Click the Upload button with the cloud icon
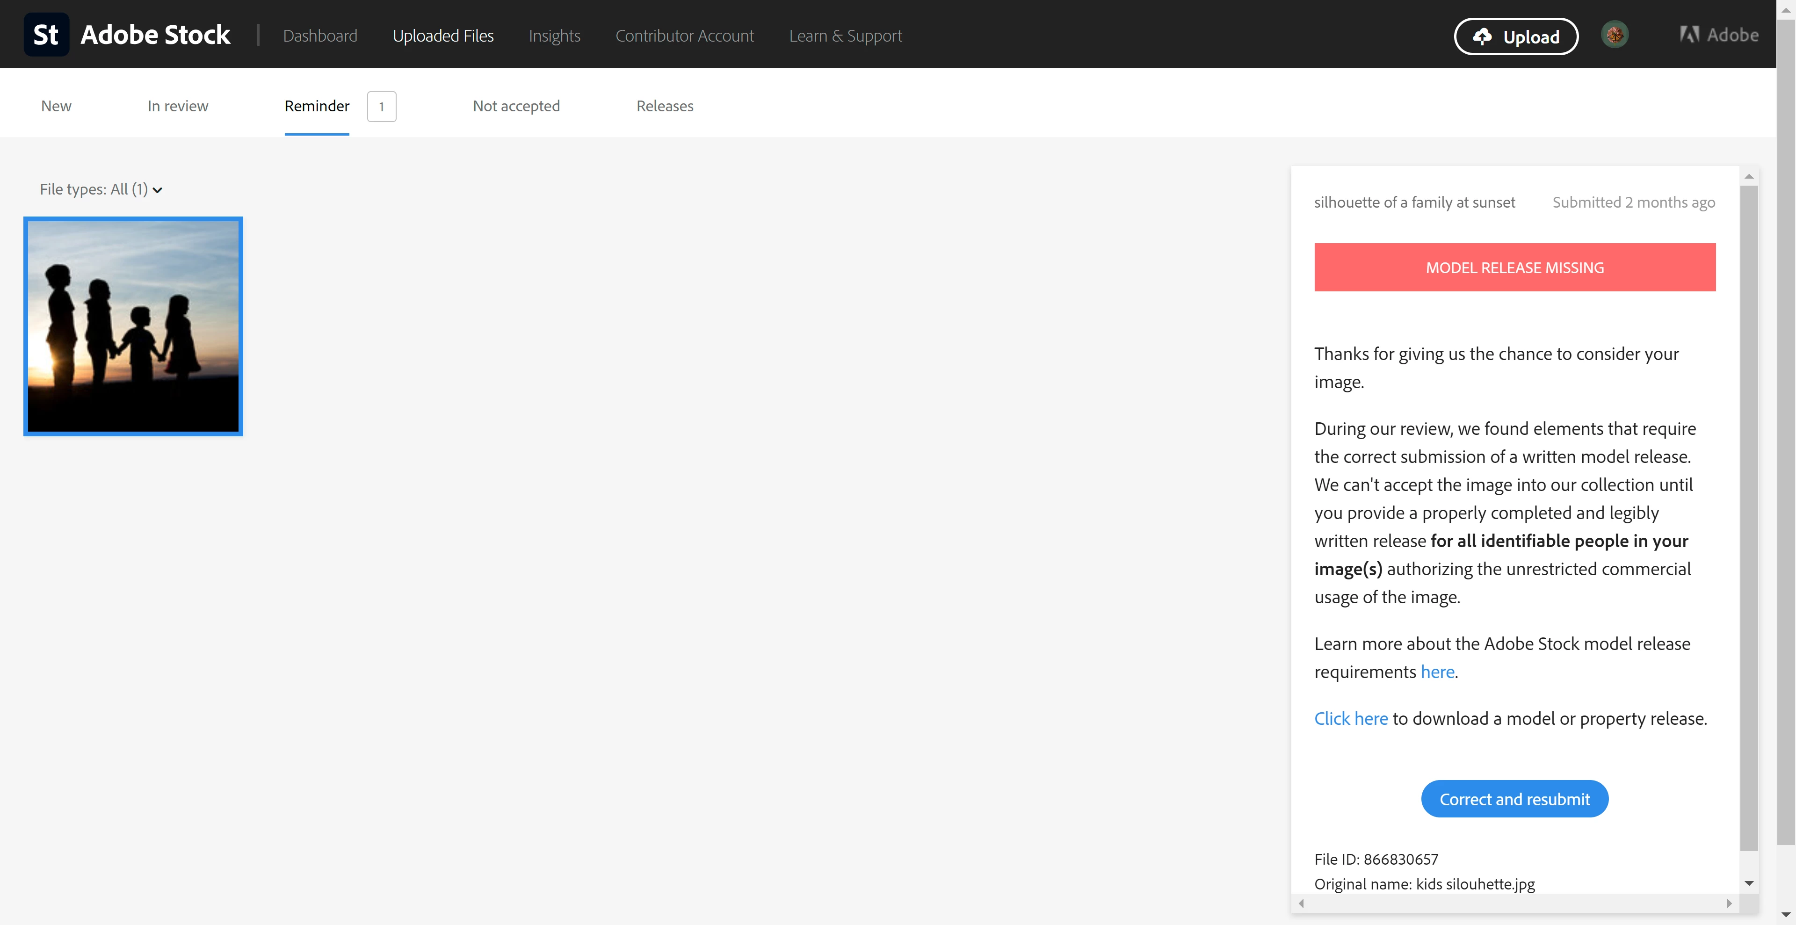Screen dimensions: 1796x925 point(1516,36)
